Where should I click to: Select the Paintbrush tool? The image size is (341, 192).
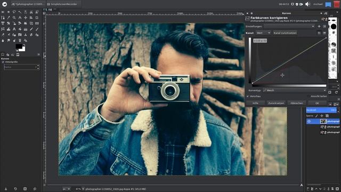coord(37,29)
